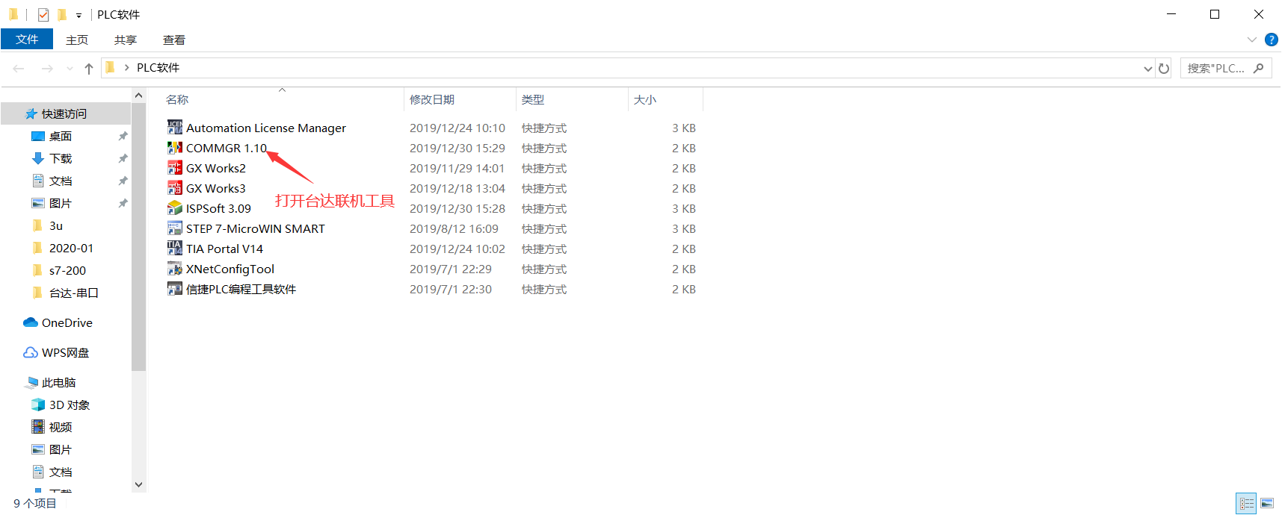1282x515 pixels.
Task: Open OneDrive in the navigation pane
Action: click(58, 322)
